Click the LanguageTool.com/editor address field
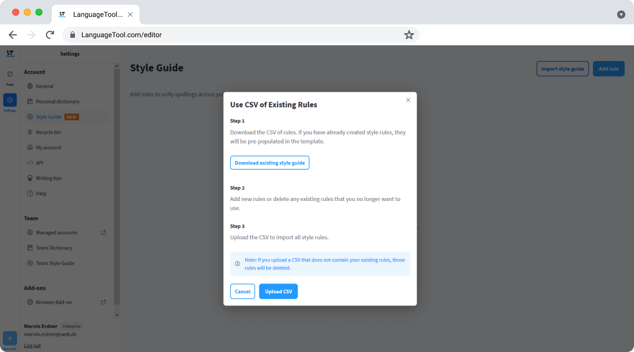The height and width of the screenshot is (352, 634). pos(241,35)
